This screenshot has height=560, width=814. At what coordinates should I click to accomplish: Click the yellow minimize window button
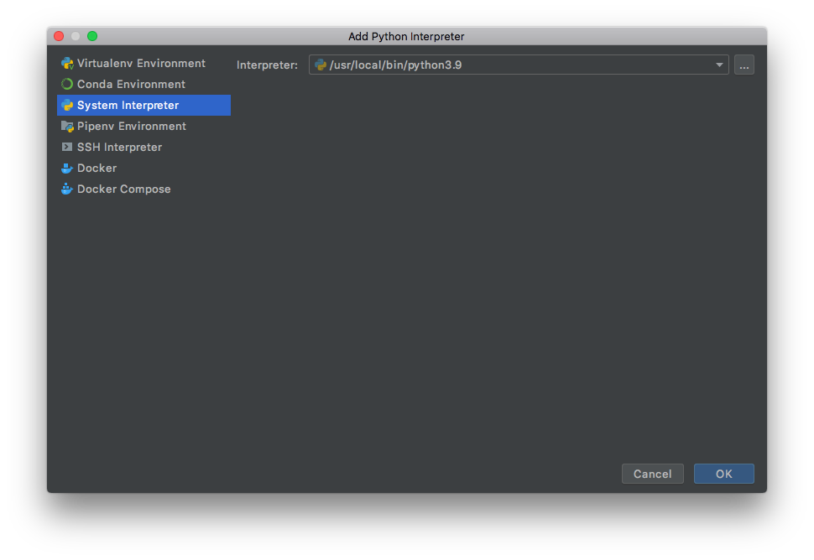pos(76,36)
